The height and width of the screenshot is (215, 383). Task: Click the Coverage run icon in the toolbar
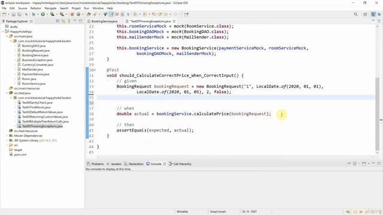(52, 14)
